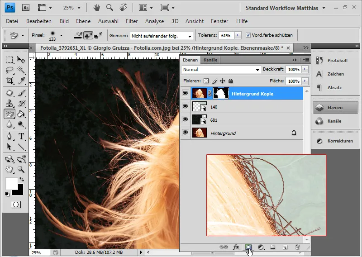Launch Adobe Bridge
Screen dimensions: 362x257
[26, 8]
